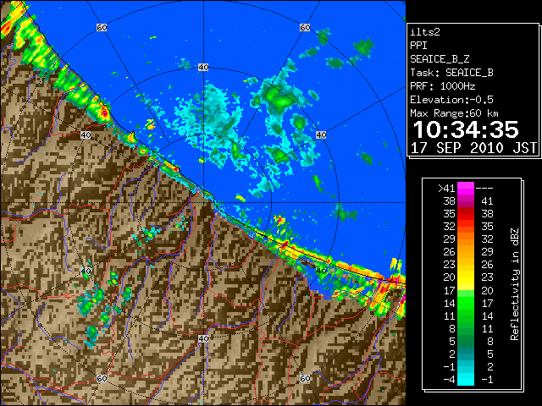Click the south "40" range ring label

pos(203,338)
